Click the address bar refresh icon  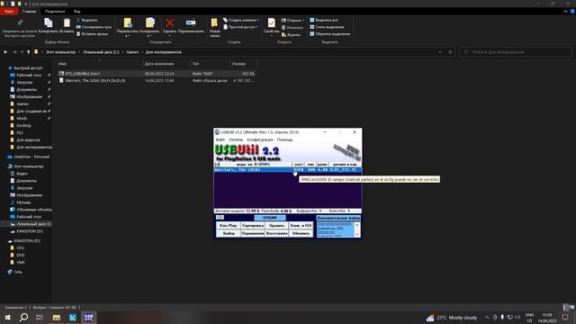[450, 52]
